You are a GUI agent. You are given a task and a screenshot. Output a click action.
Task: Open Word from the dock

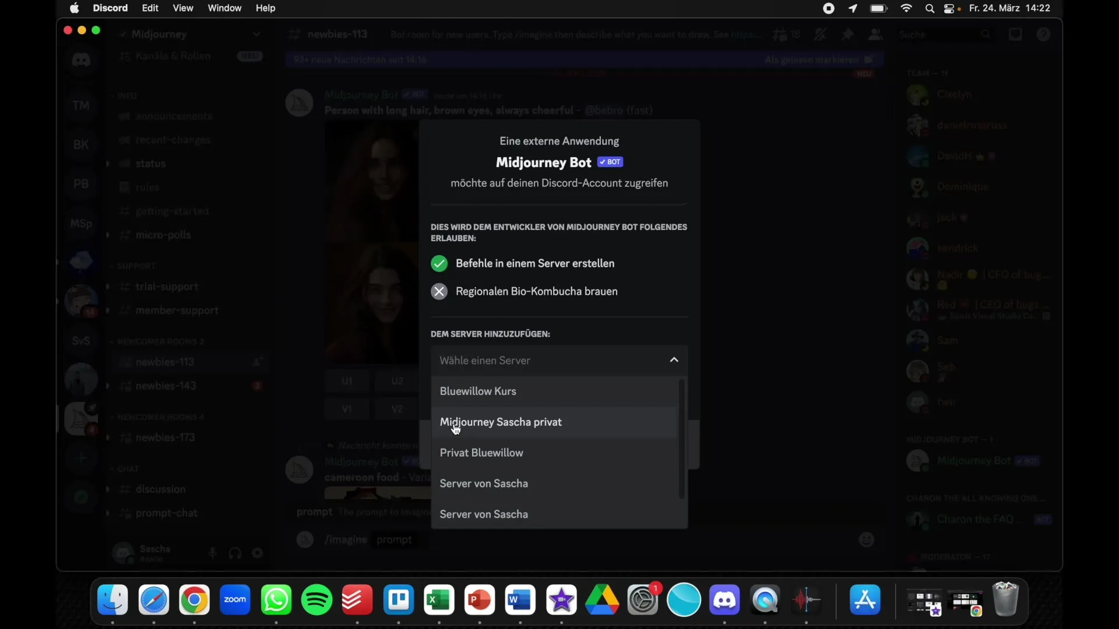click(x=520, y=600)
